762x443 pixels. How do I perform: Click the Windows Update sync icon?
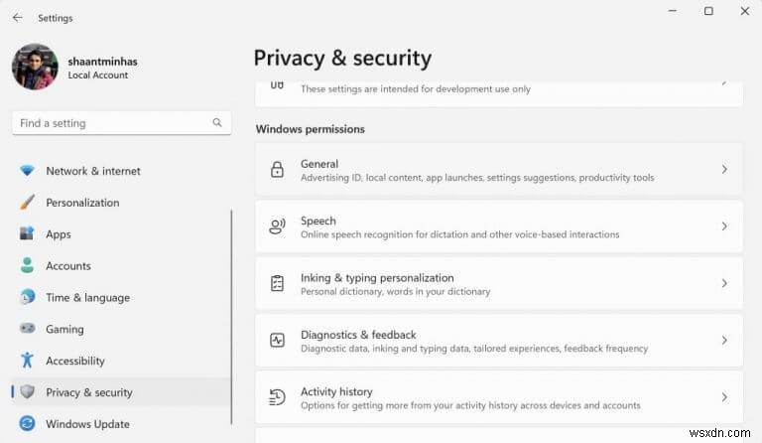(x=27, y=424)
